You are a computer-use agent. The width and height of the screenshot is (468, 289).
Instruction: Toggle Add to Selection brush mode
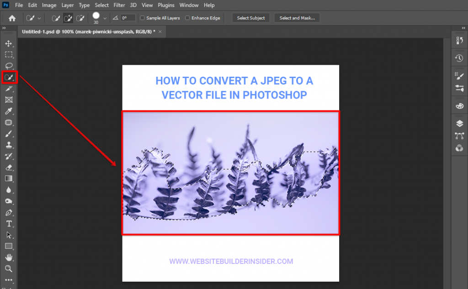tap(69, 18)
